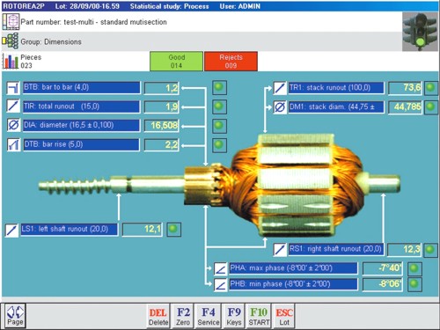This screenshot has width=440, height=330.
Task: Click the green Good 014 counter
Action: pos(176,62)
